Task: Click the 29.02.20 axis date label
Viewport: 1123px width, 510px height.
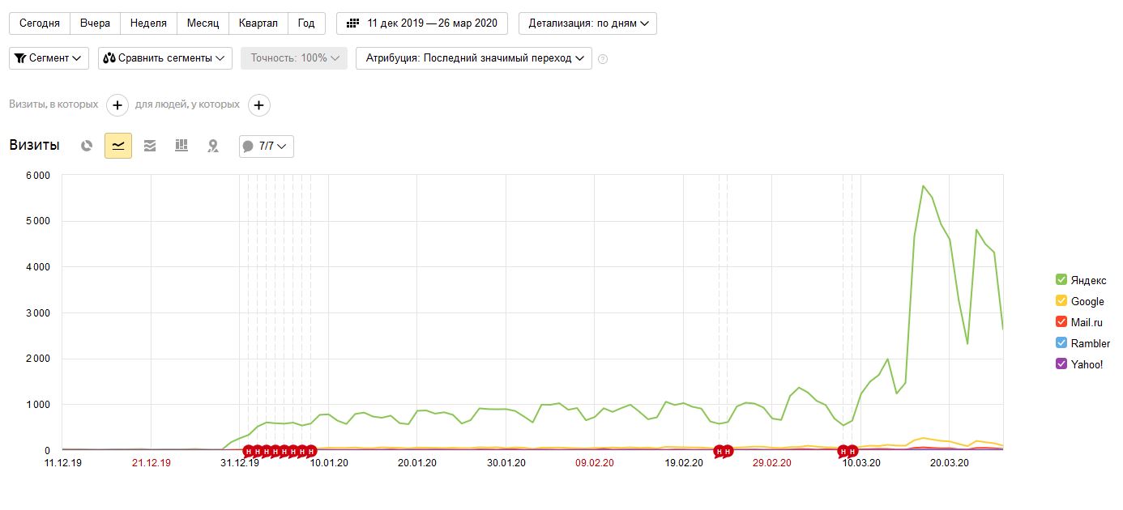Action: (772, 464)
